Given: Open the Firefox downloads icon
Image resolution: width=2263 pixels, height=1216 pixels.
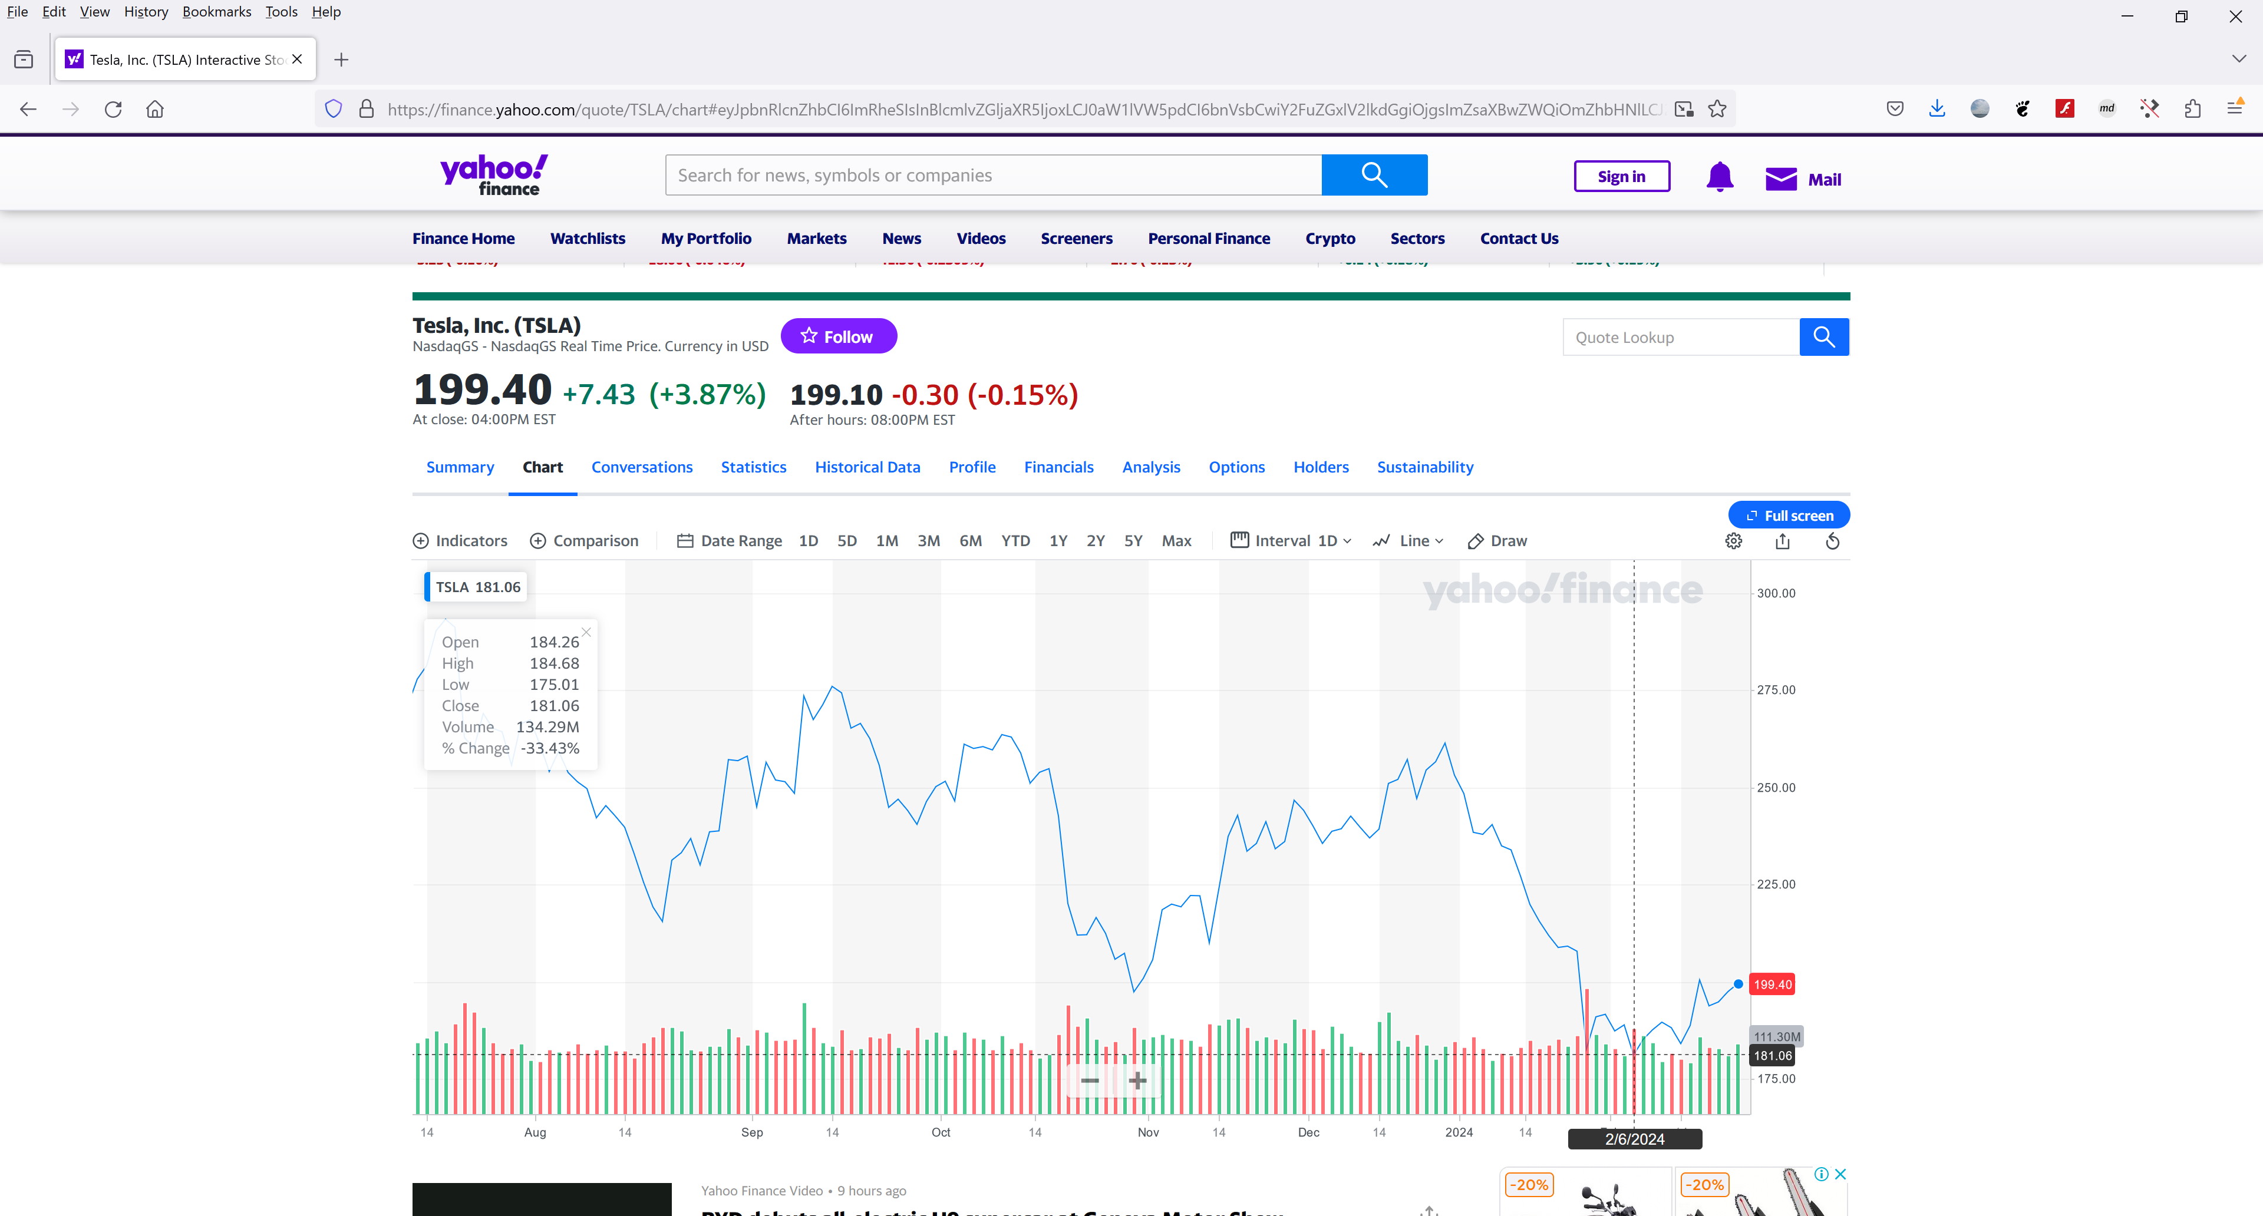Looking at the screenshot, I should click(1936, 109).
